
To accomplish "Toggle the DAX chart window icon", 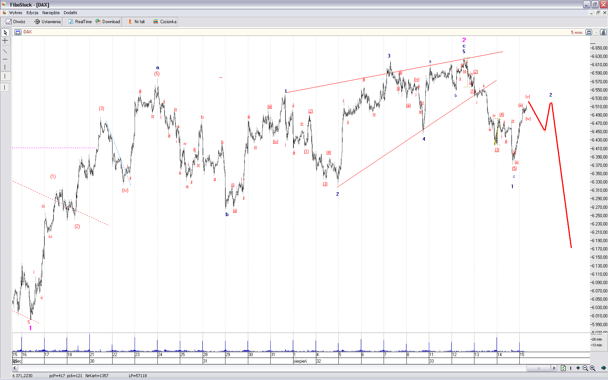I will pyautogui.click(x=18, y=32).
